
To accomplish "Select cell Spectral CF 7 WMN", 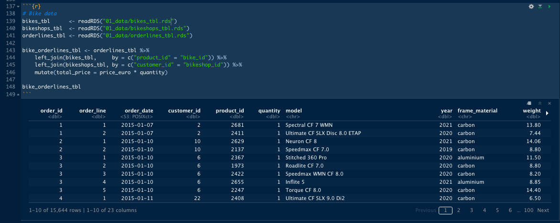I will coord(309,125).
